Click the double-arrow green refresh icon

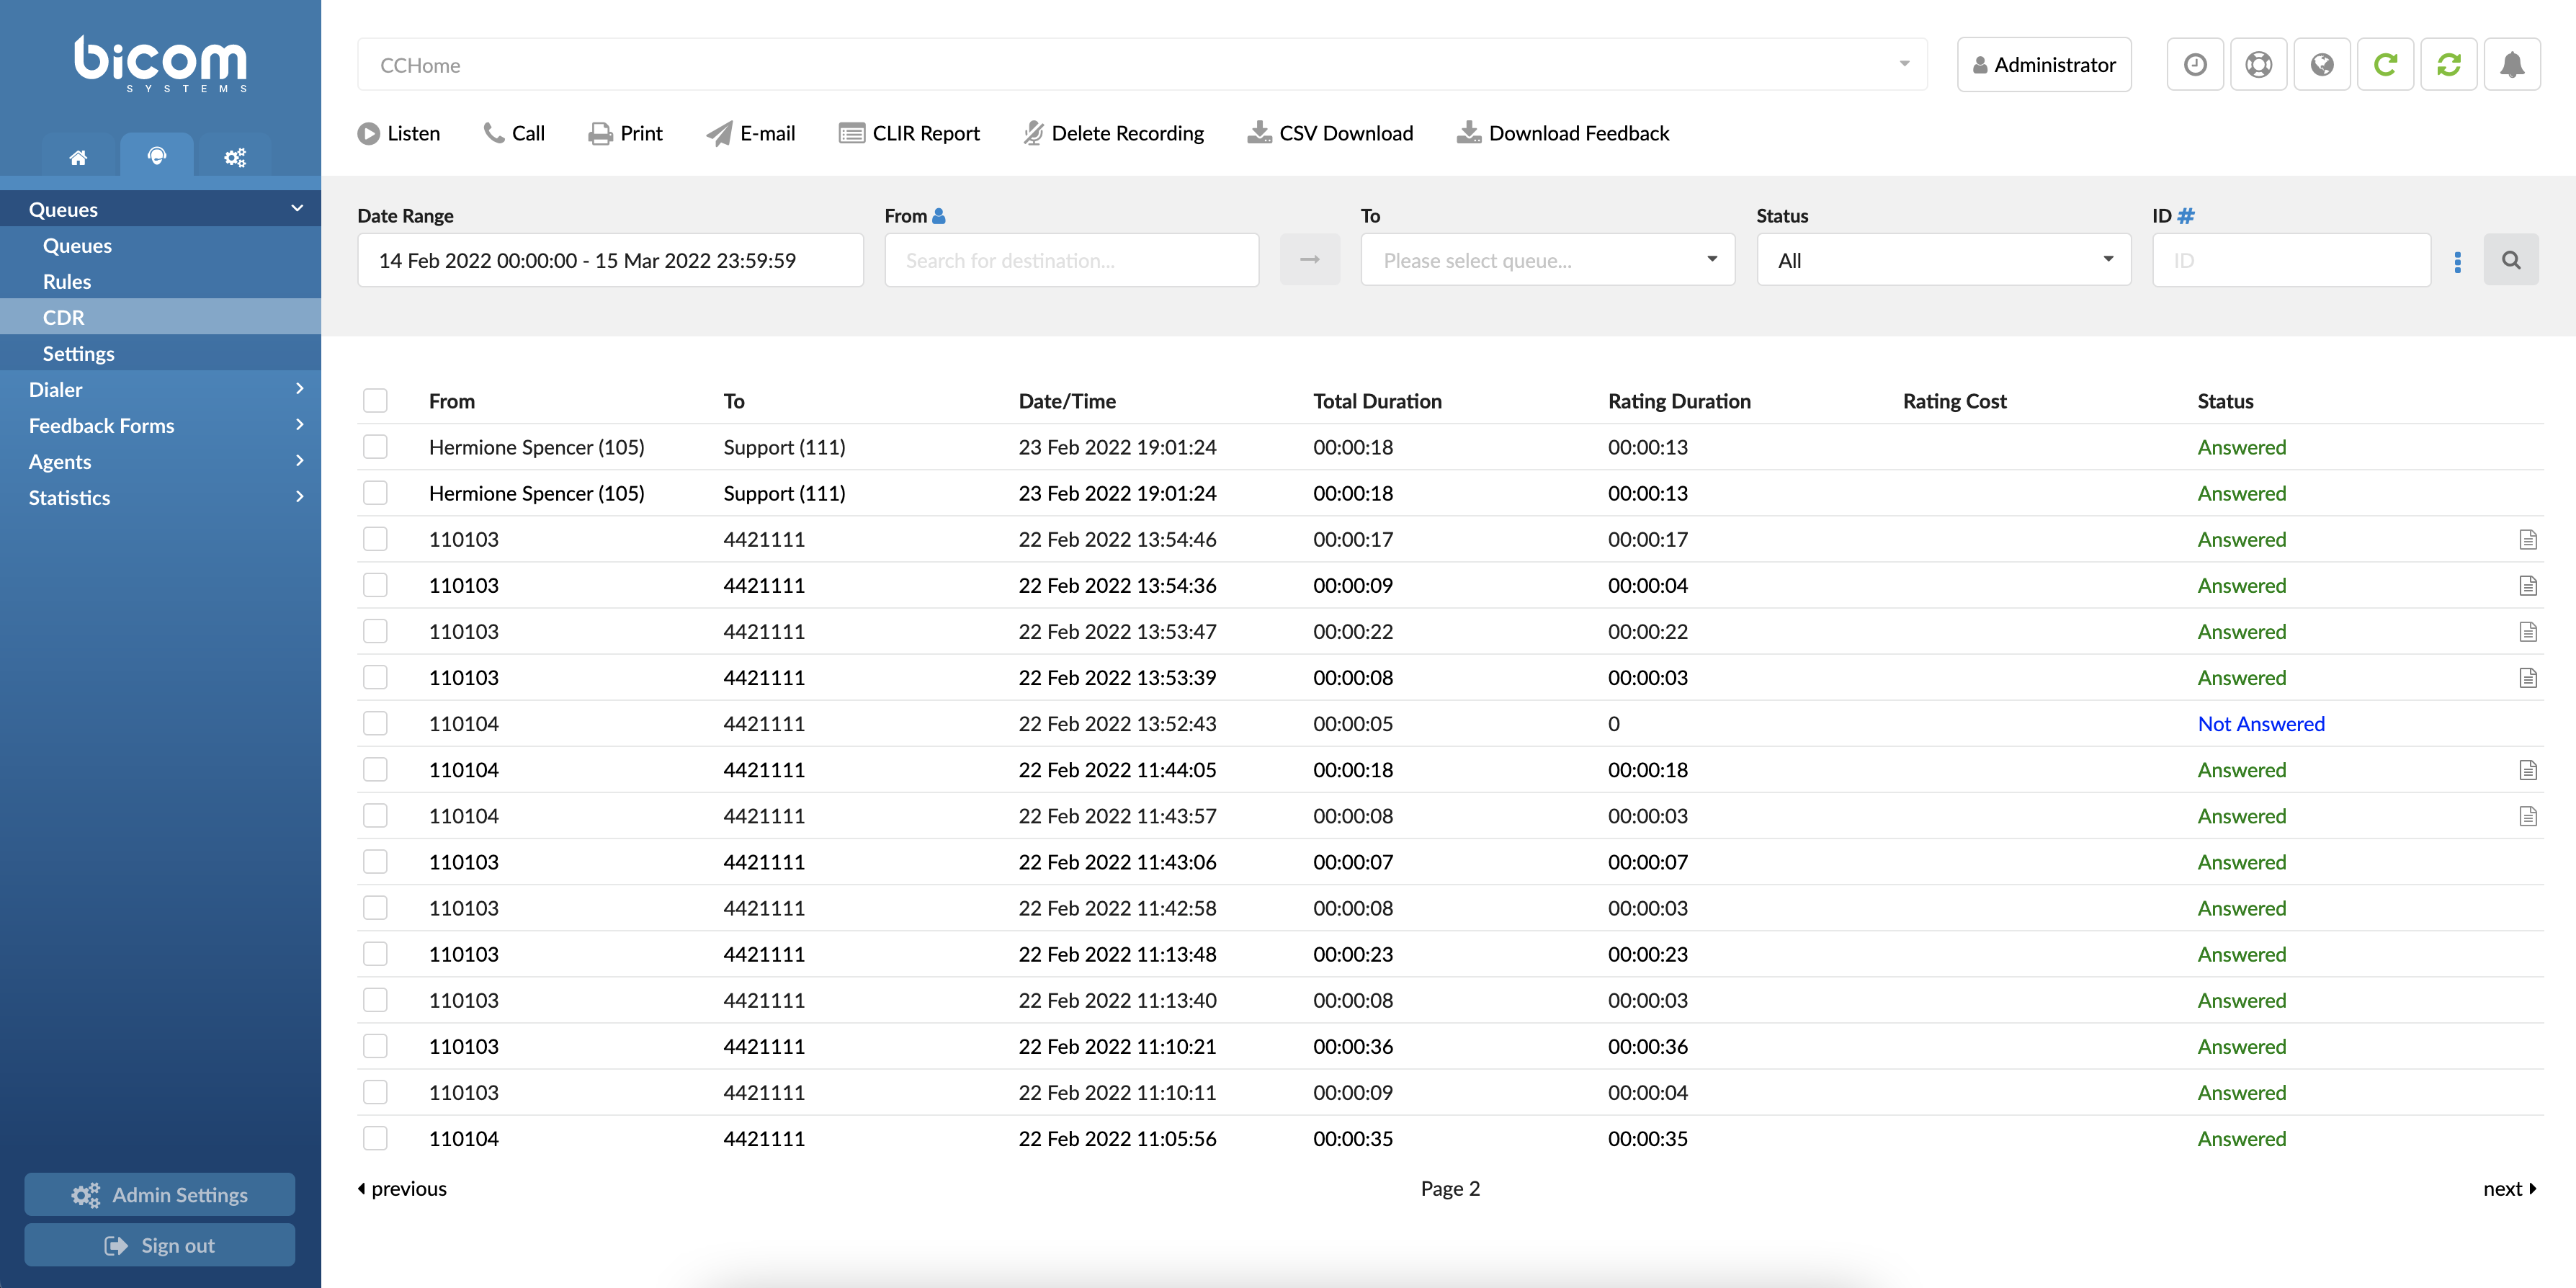coord(2449,65)
